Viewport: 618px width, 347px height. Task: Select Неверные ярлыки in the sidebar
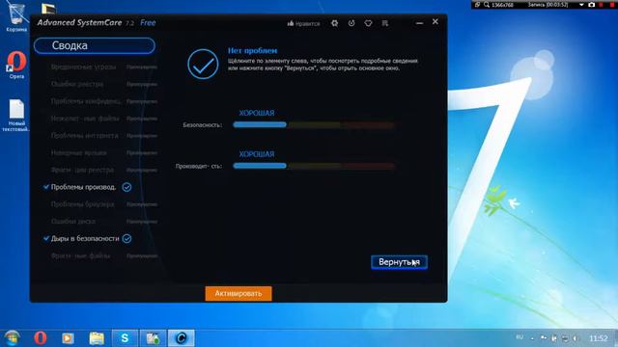pos(78,152)
